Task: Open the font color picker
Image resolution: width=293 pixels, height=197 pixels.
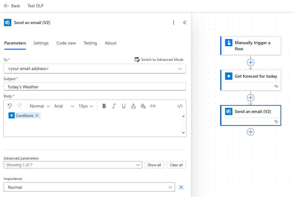Action: point(133,106)
